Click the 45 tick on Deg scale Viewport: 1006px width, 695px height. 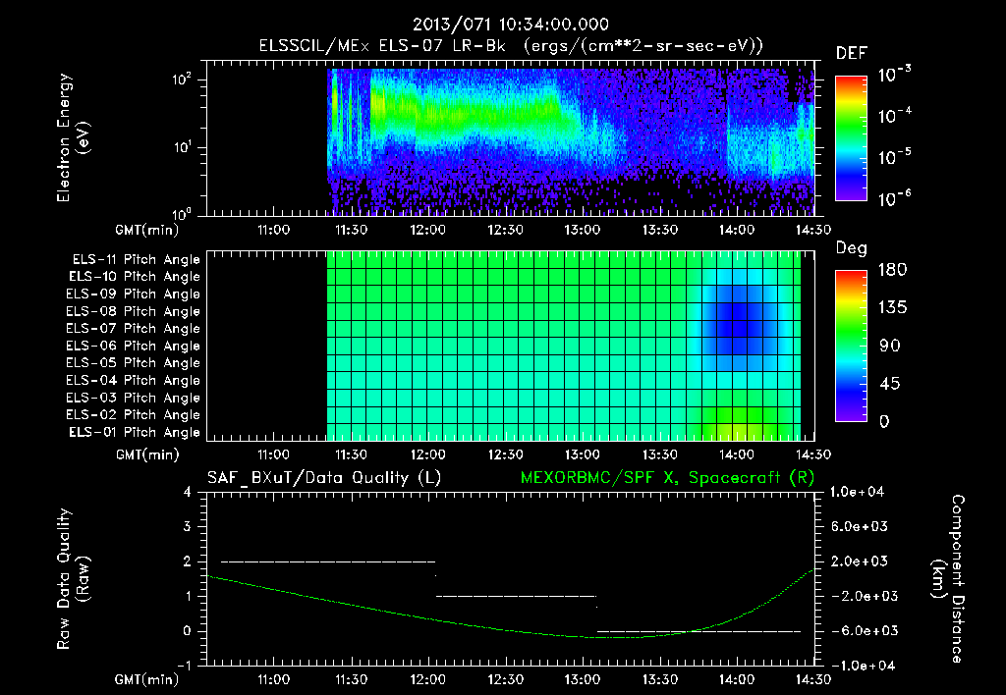coord(890,384)
